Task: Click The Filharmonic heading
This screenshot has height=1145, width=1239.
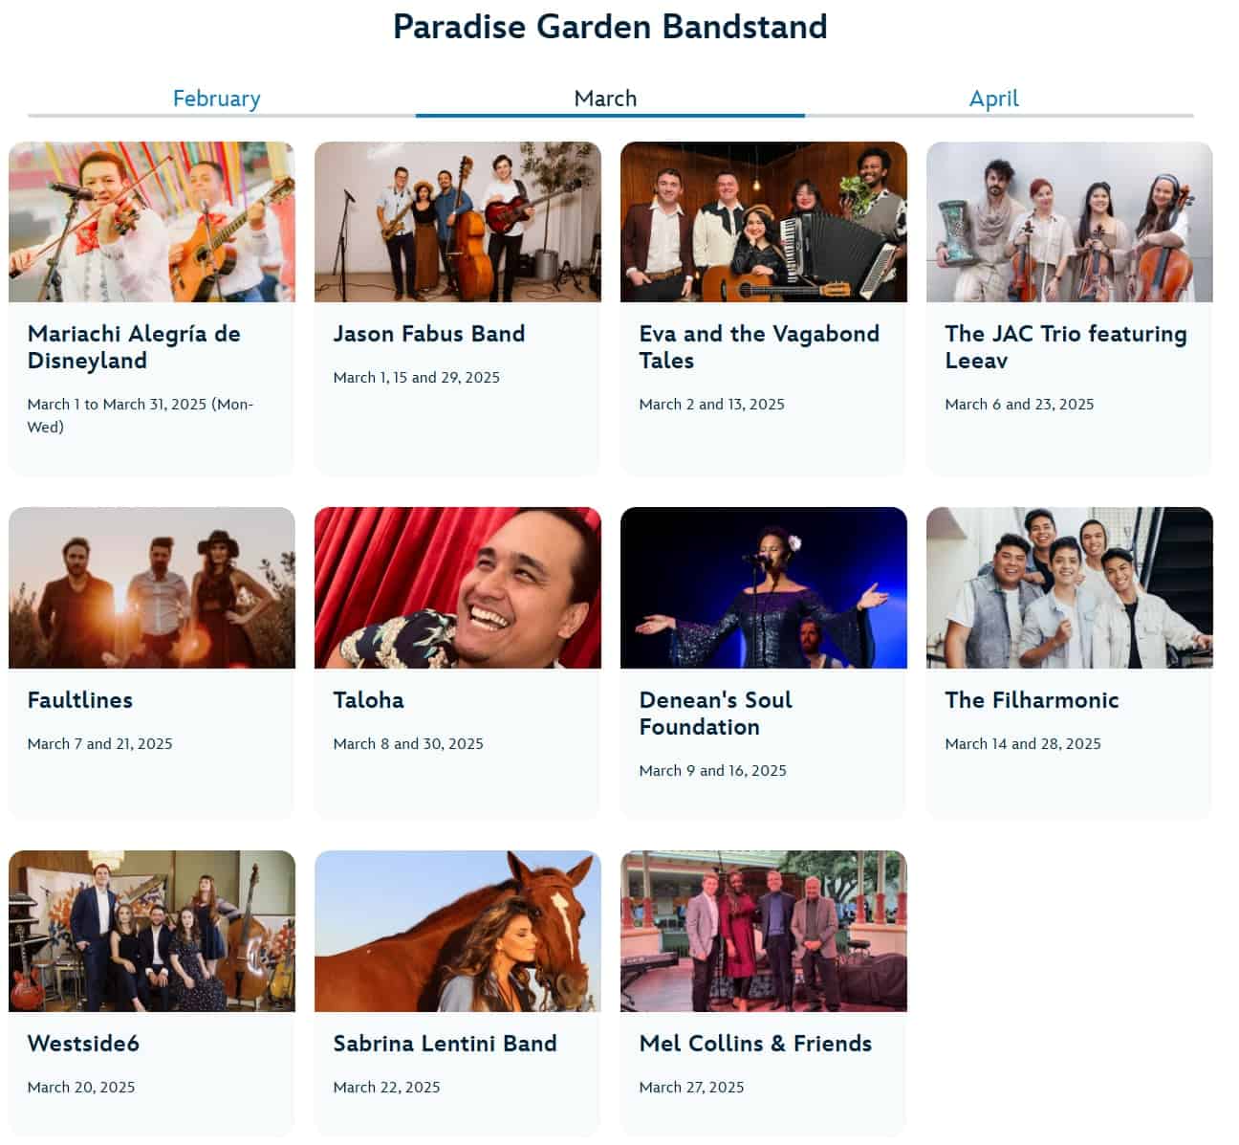Action: pos(1032,700)
